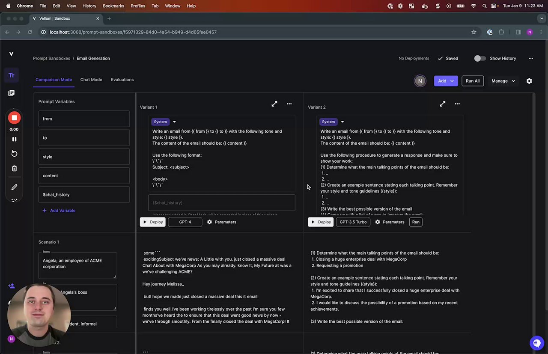Screen dimensions: 548x354
Task: Open the Vellum logo home icon
Action: 11,54
